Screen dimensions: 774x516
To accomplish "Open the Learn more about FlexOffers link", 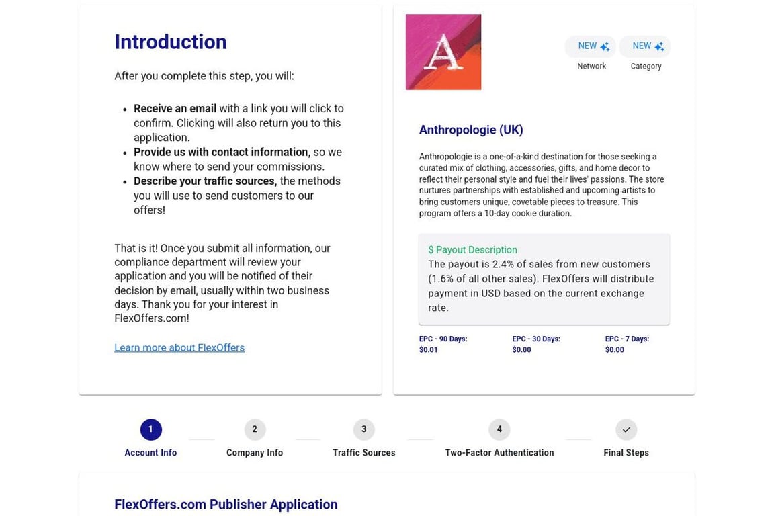I will point(179,347).
